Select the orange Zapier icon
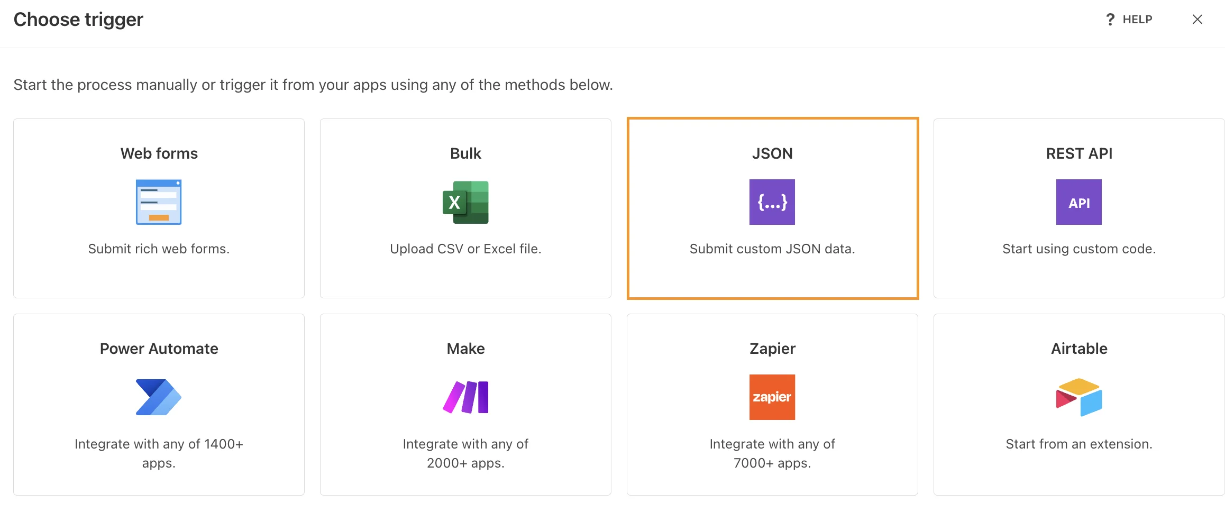 click(771, 397)
